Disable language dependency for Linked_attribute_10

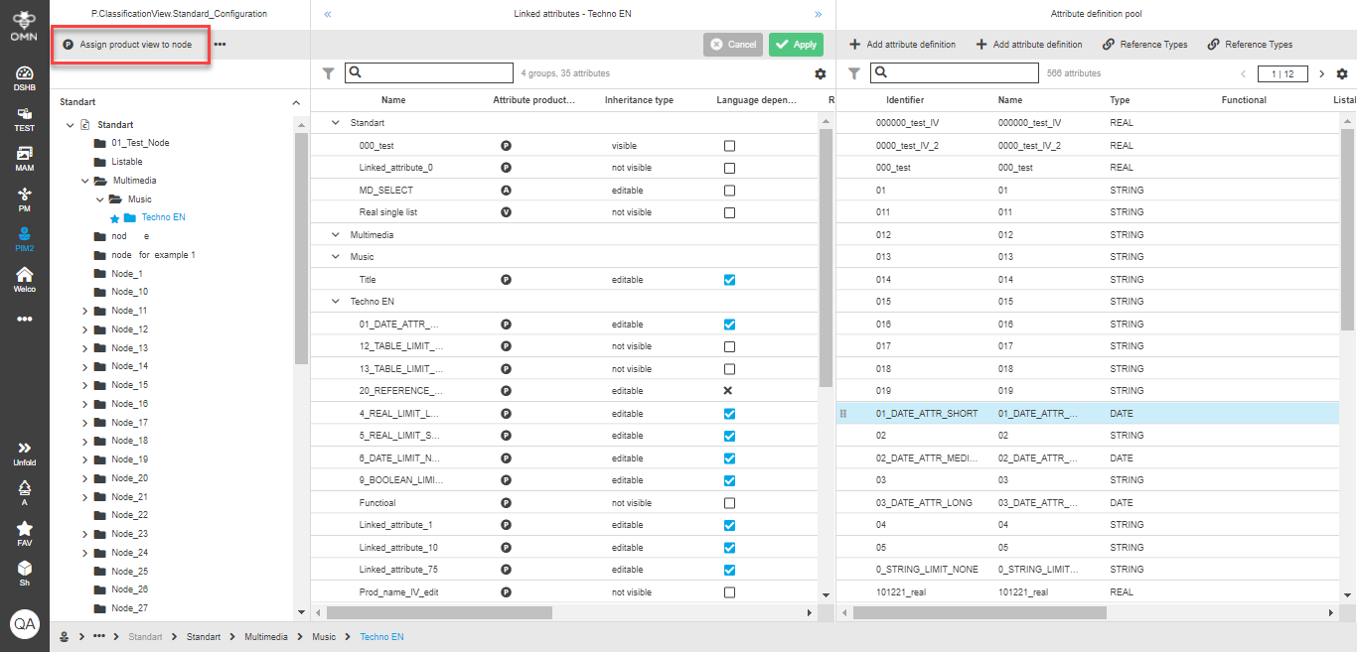tap(729, 547)
